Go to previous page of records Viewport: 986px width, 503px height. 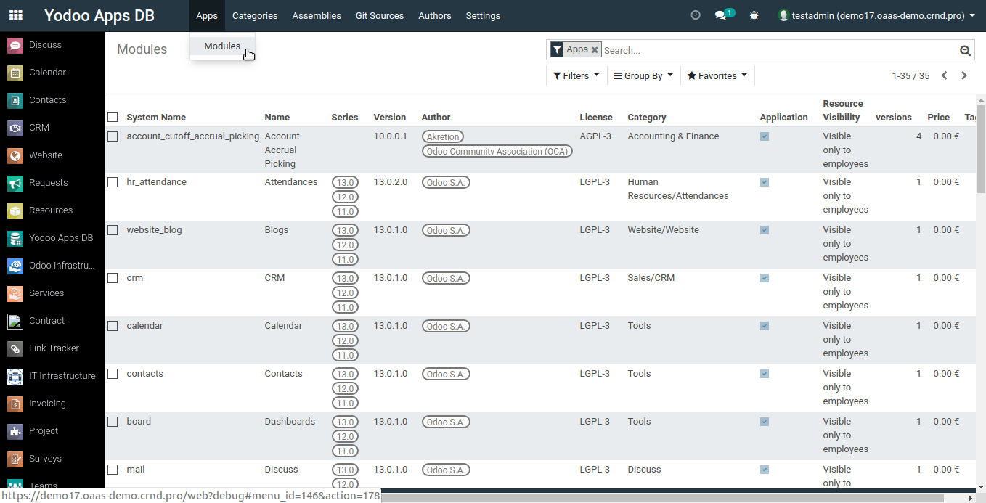[945, 75]
